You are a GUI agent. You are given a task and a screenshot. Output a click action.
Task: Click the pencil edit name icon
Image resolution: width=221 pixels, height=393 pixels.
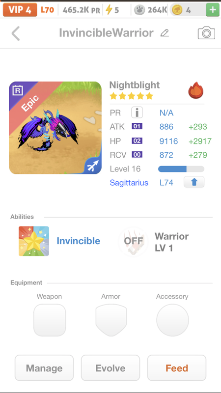click(165, 33)
